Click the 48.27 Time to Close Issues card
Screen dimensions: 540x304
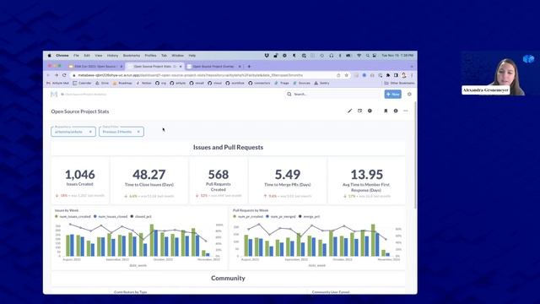pos(149,181)
